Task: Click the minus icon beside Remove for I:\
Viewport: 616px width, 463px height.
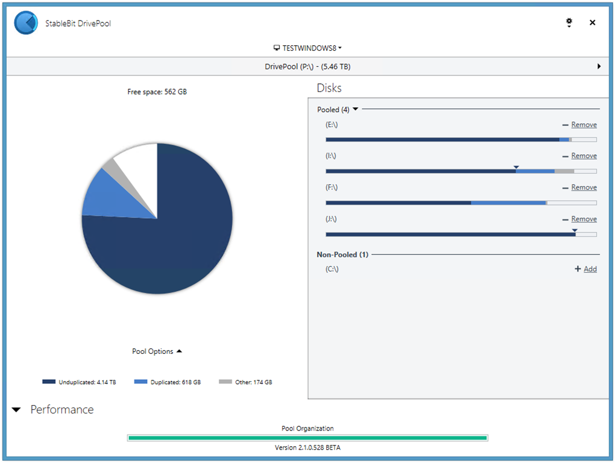Action: coord(565,156)
